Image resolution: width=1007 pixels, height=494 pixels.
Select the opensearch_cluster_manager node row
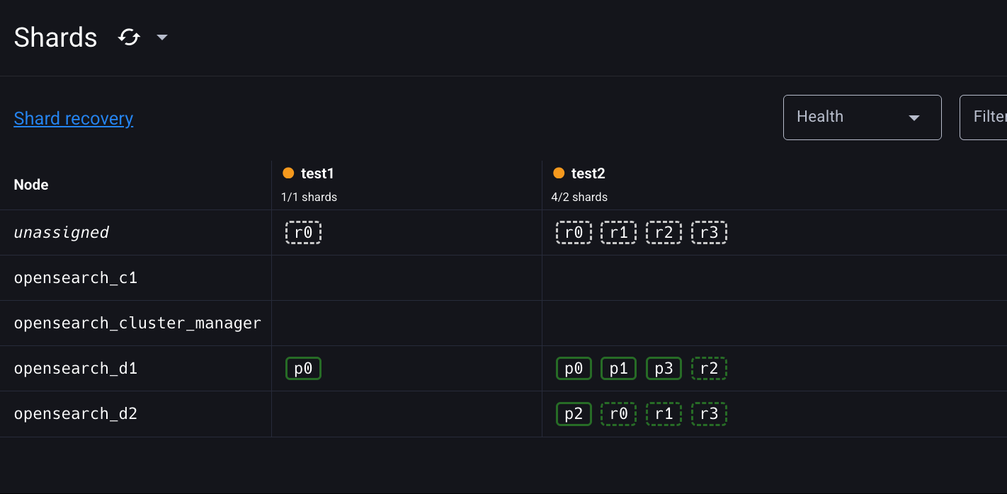137,323
